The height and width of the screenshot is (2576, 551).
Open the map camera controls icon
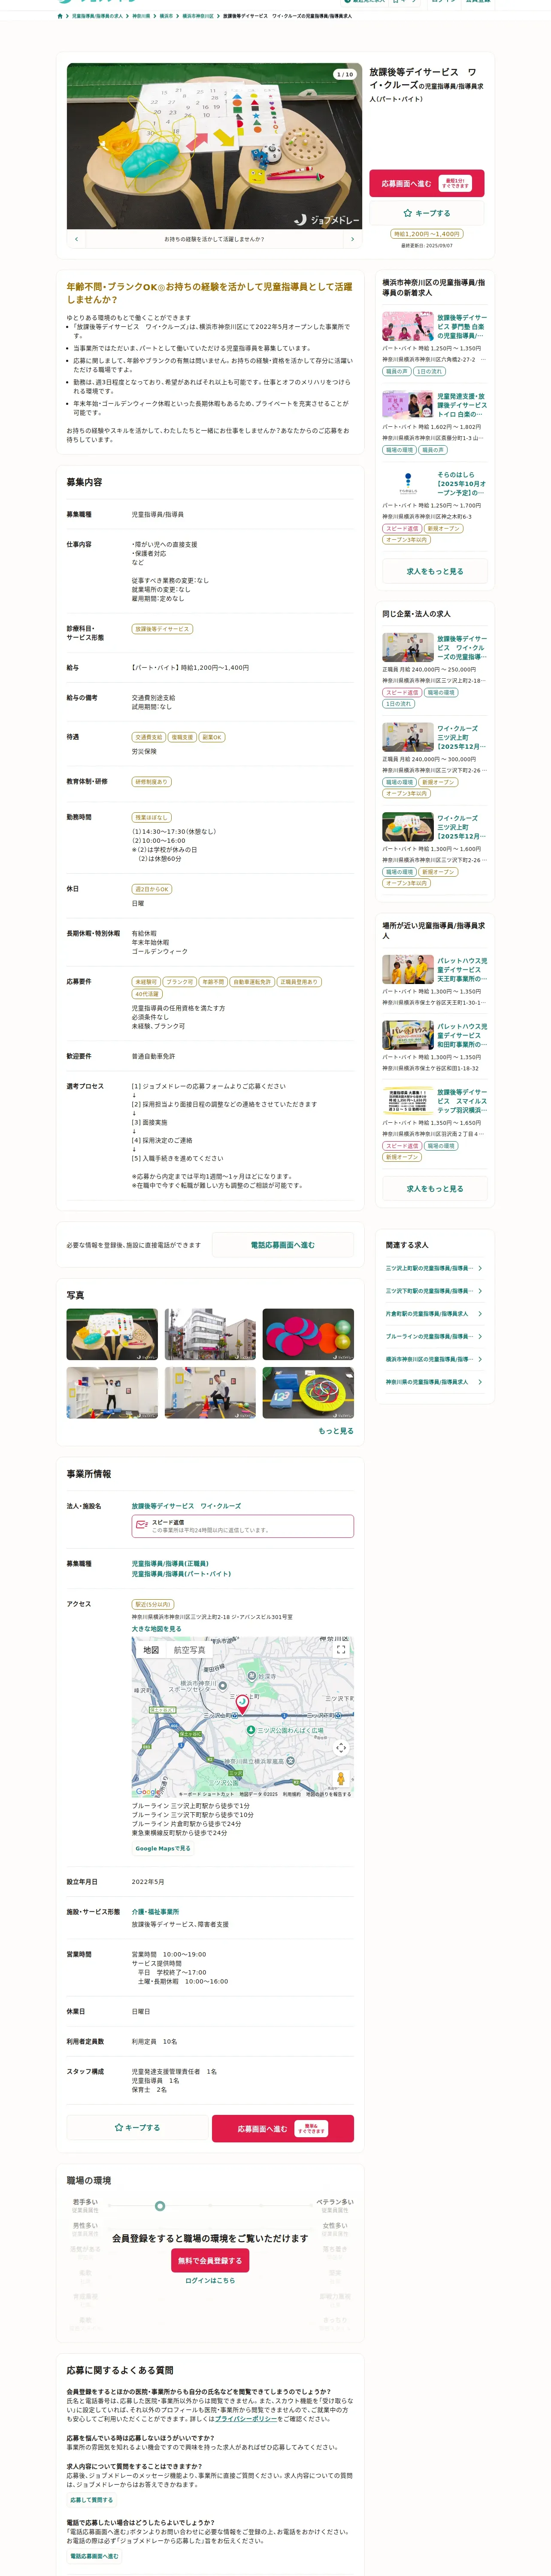click(341, 1748)
